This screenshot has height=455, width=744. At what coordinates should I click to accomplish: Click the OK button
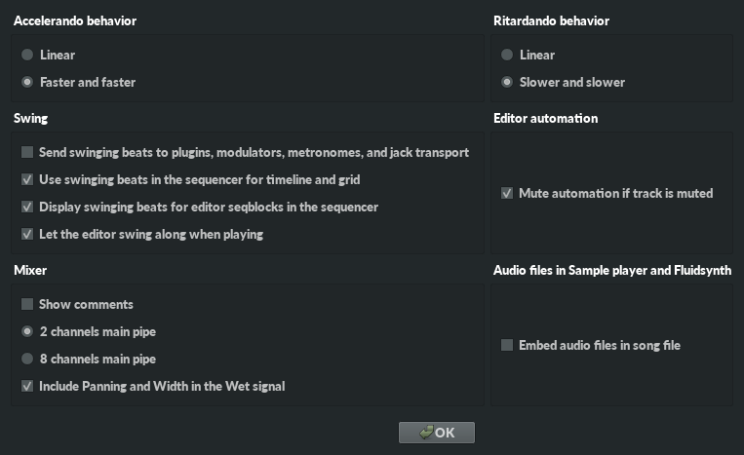pyautogui.click(x=437, y=433)
